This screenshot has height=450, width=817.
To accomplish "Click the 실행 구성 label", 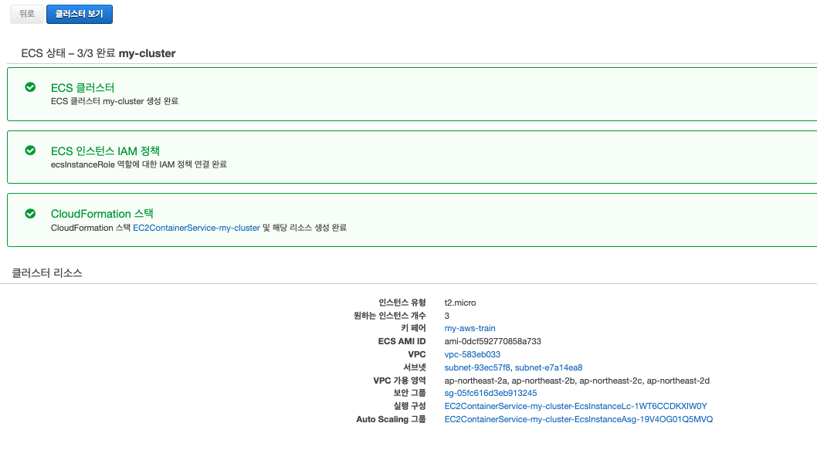I will (x=409, y=406).
